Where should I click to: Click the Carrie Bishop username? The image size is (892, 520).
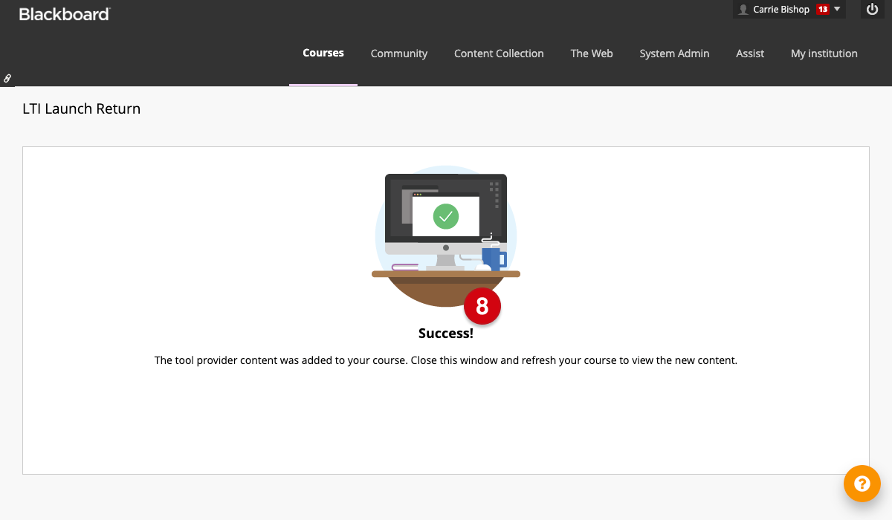781,10
